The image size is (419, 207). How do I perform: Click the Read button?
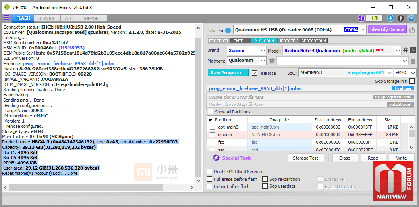tap(373, 158)
